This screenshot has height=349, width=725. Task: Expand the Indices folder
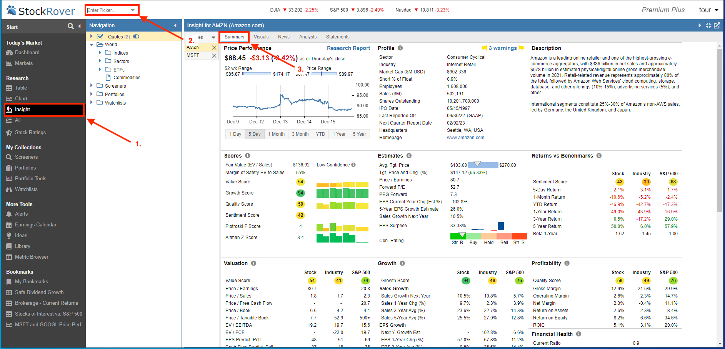(100, 53)
